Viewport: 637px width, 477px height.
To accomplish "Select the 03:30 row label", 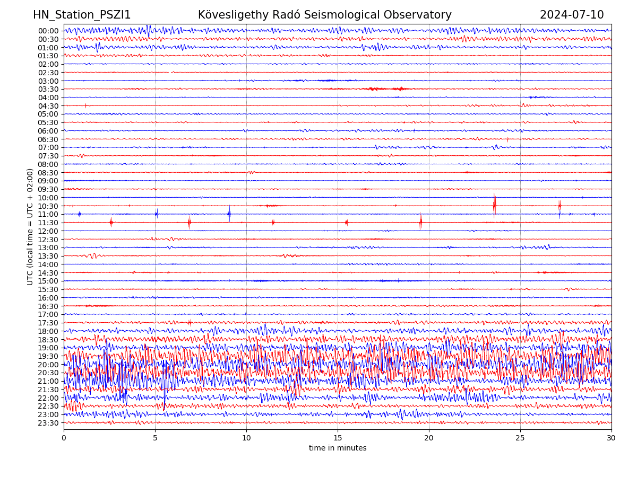I will 48,89.
